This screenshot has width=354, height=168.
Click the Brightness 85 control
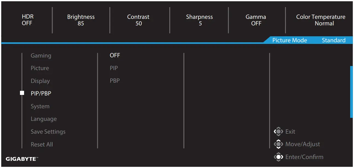pyautogui.click(x=81, y=20)
